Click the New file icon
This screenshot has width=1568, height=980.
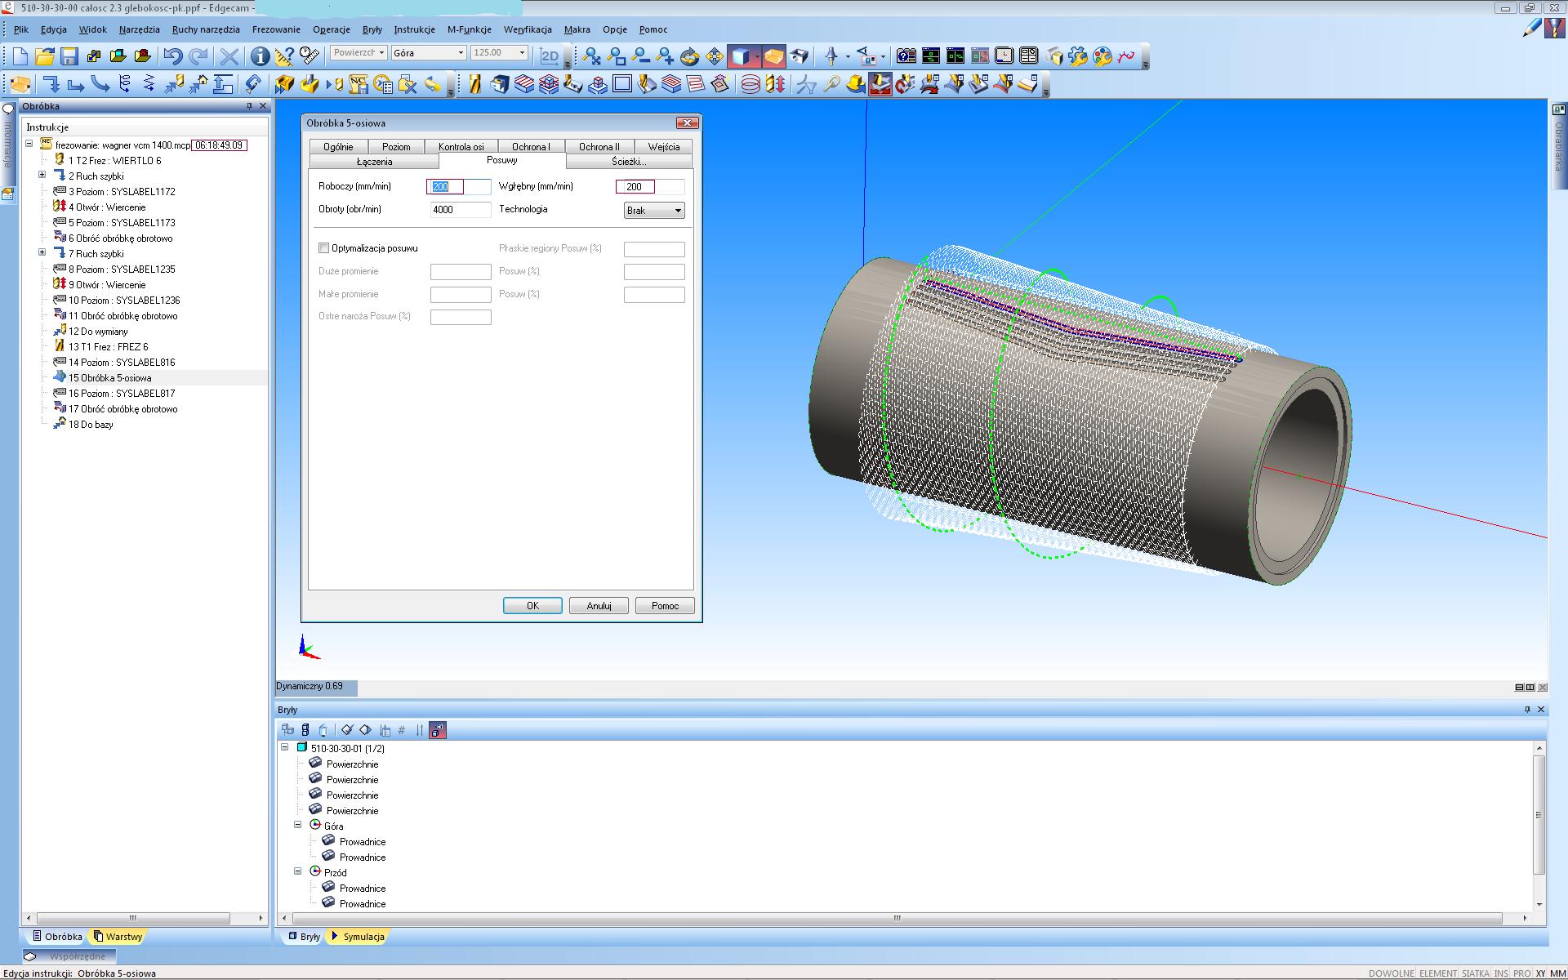tap(20, 56)
